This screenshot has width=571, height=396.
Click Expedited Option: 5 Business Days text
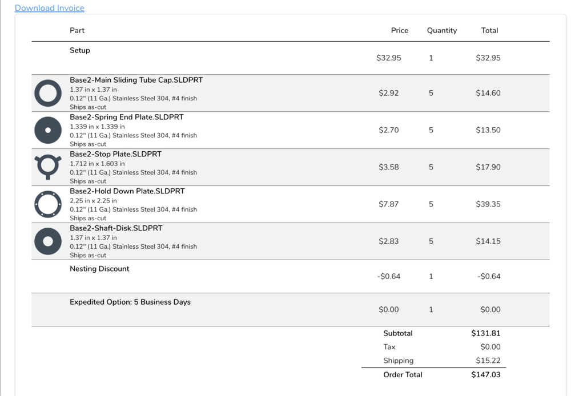(x=130, y=302)
